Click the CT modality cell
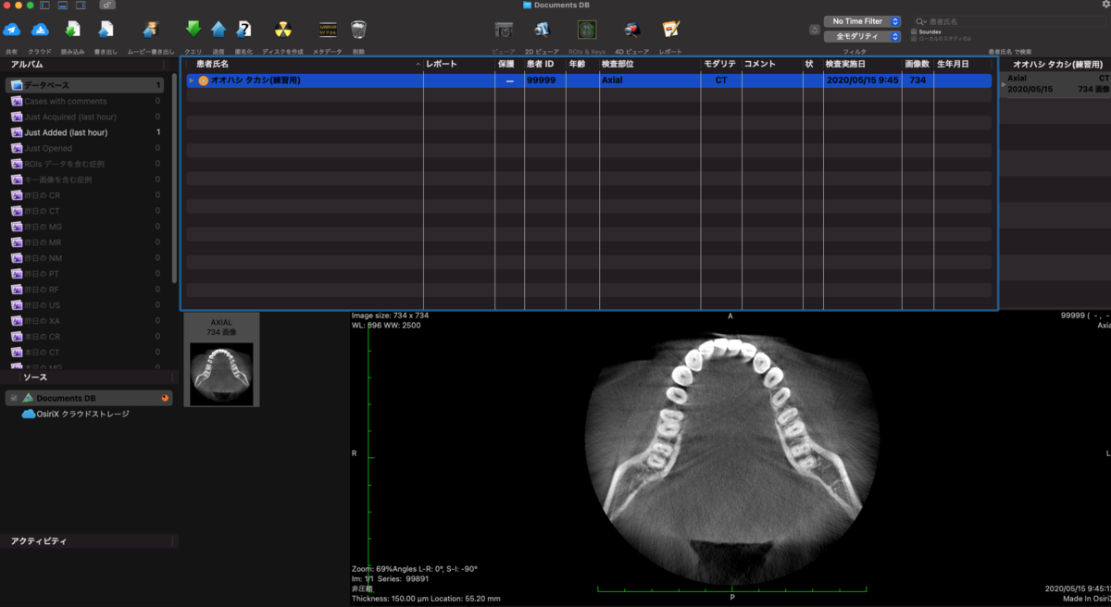Screen dimensions: 1111x607 tap(721, 81)
